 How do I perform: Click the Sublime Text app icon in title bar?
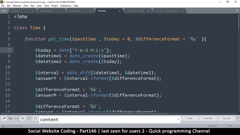click(x=1, y=2)
